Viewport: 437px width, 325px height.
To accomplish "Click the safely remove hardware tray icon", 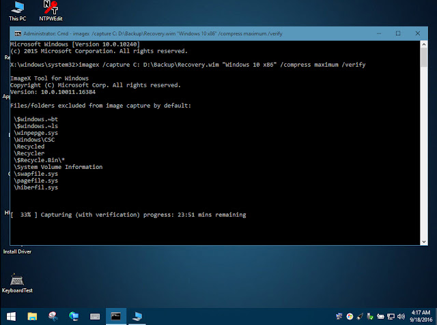I will tap(370, 316).
